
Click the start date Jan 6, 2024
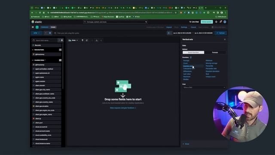182,33
